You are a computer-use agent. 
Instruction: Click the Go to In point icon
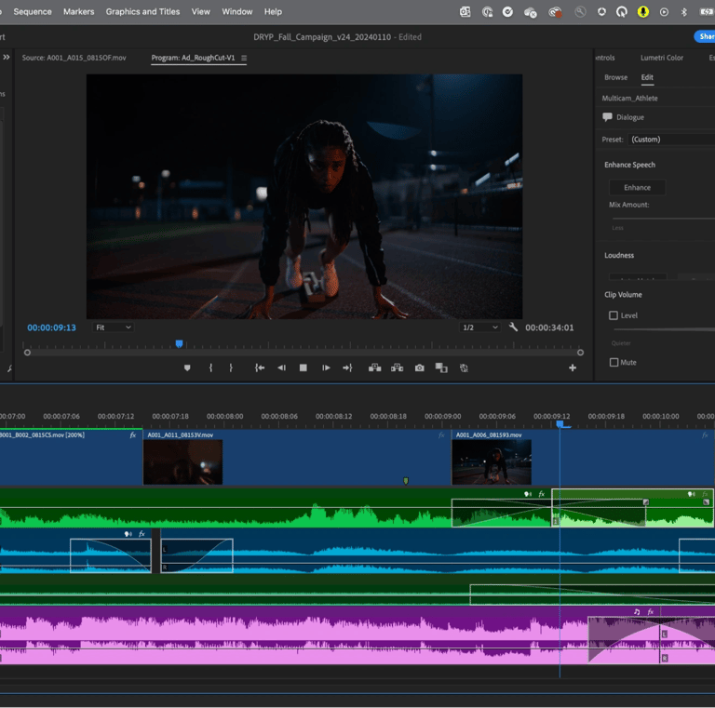260,368
